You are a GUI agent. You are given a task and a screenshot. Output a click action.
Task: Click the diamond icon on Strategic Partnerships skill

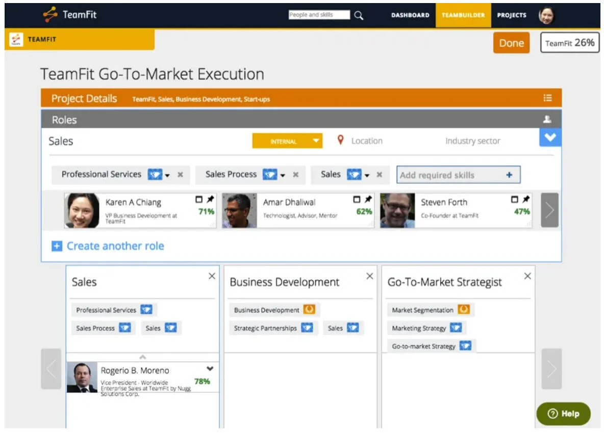click(307, 328)
